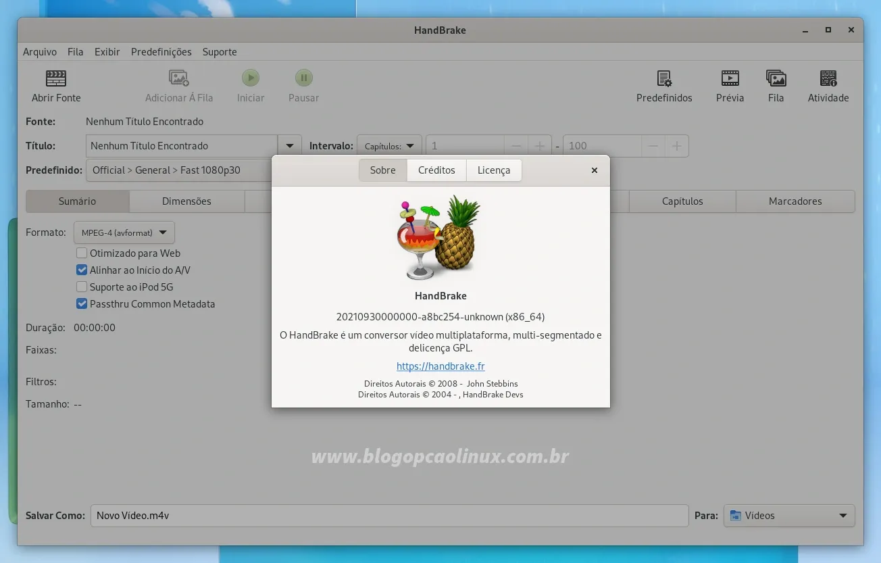Click start chapter field showing 1
Screen dimensions: 881x563
465,146
